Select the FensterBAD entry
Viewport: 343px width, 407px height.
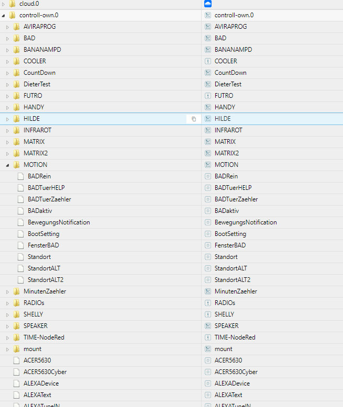click(43, 245)
